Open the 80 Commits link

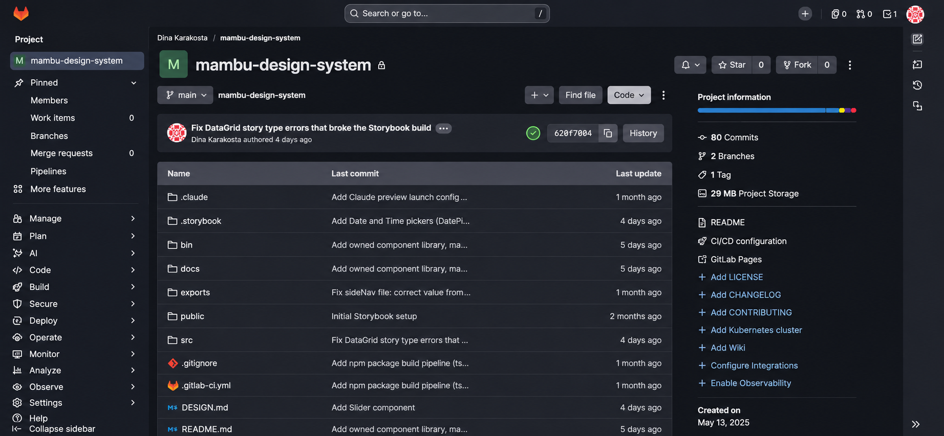click(x=734, y=137)
